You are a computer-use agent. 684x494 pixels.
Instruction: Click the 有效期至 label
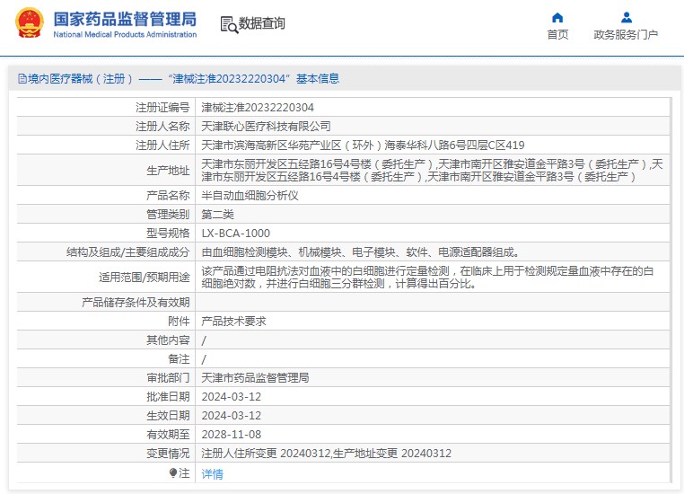pos(168,434)
